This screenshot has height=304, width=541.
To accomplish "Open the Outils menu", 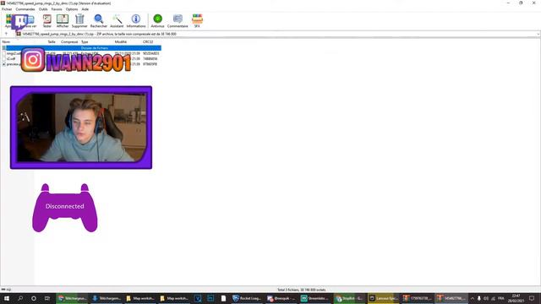I will (43, 9).
